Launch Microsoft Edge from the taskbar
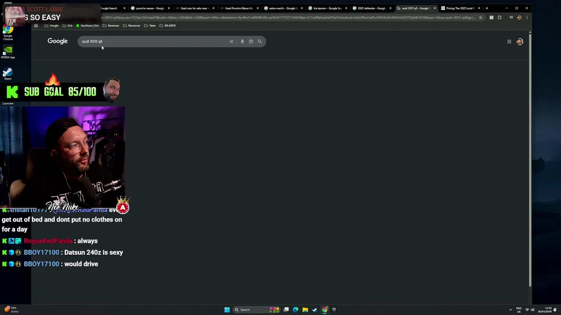Image resolution: width=561 pixels, height=315 pixels. point(295,310)
